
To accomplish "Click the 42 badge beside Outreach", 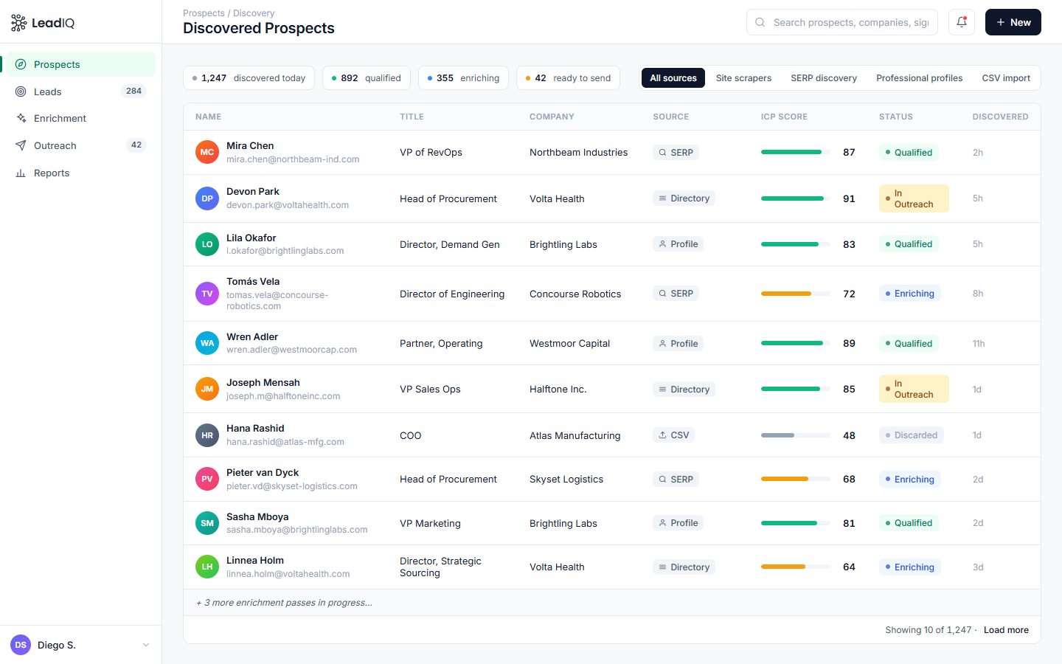I will pos(136,145).
